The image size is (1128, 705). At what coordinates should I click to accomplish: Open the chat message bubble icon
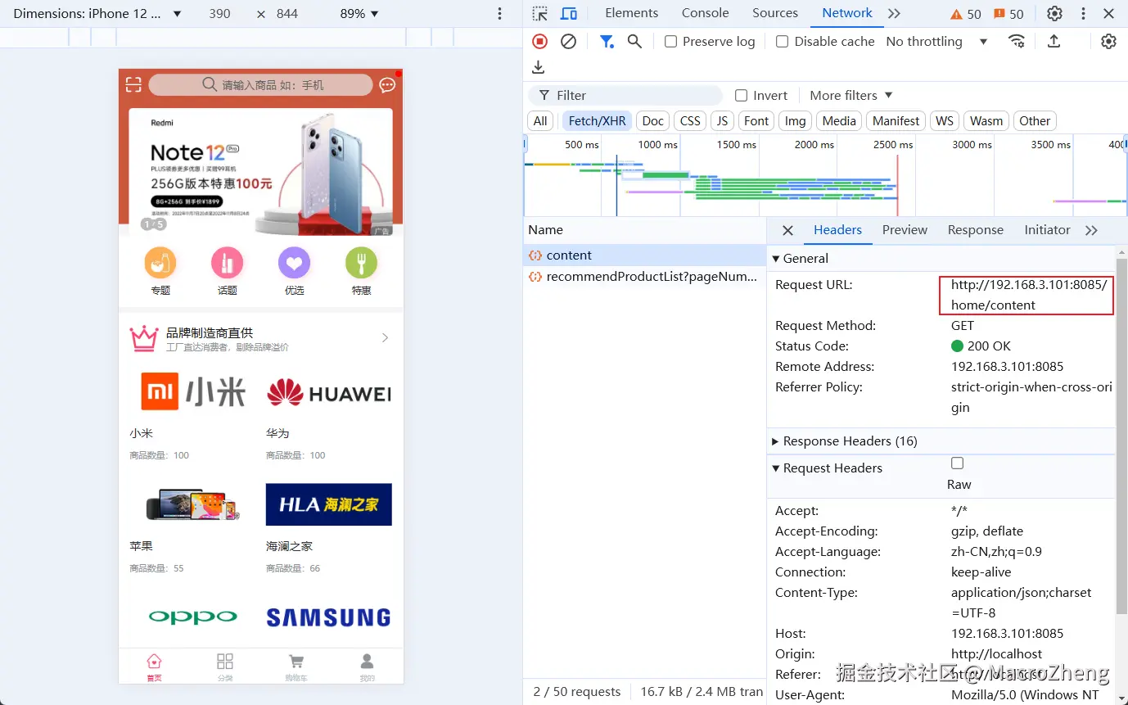tap(387, 85)
